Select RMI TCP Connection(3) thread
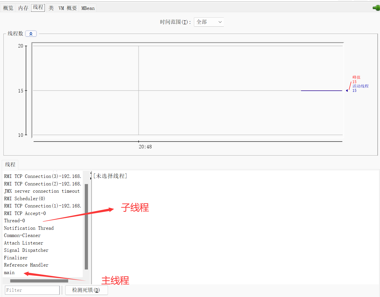The height and width of the screenshot is (297, 380). (x=43, y=176)
